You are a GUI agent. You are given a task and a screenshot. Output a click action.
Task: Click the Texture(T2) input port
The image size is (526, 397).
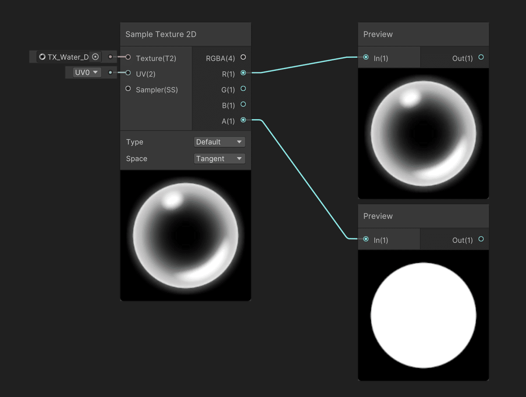pos(128,57)
